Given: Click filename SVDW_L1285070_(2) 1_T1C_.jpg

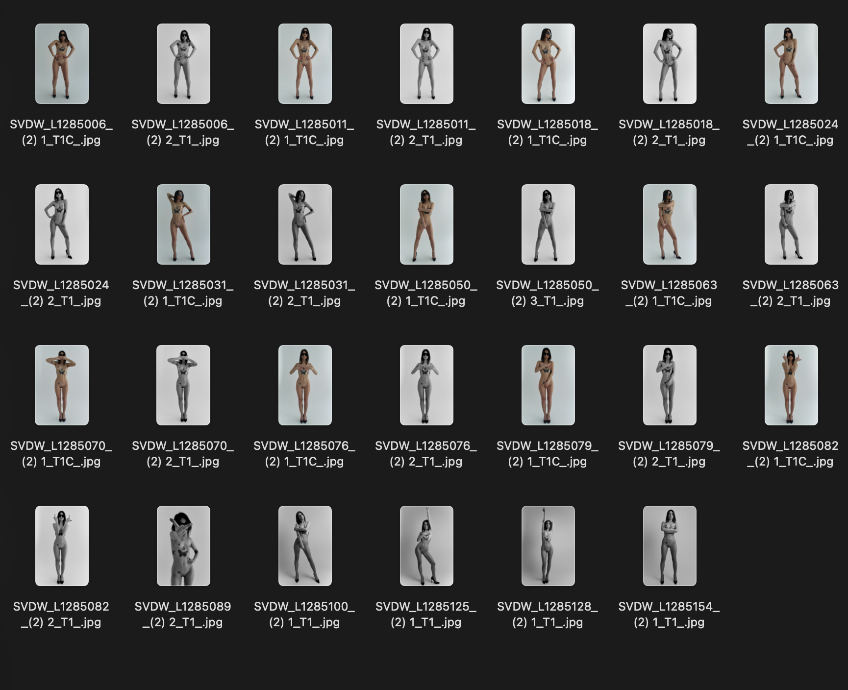Looking at the screenshot, I should tap(61, 454).
